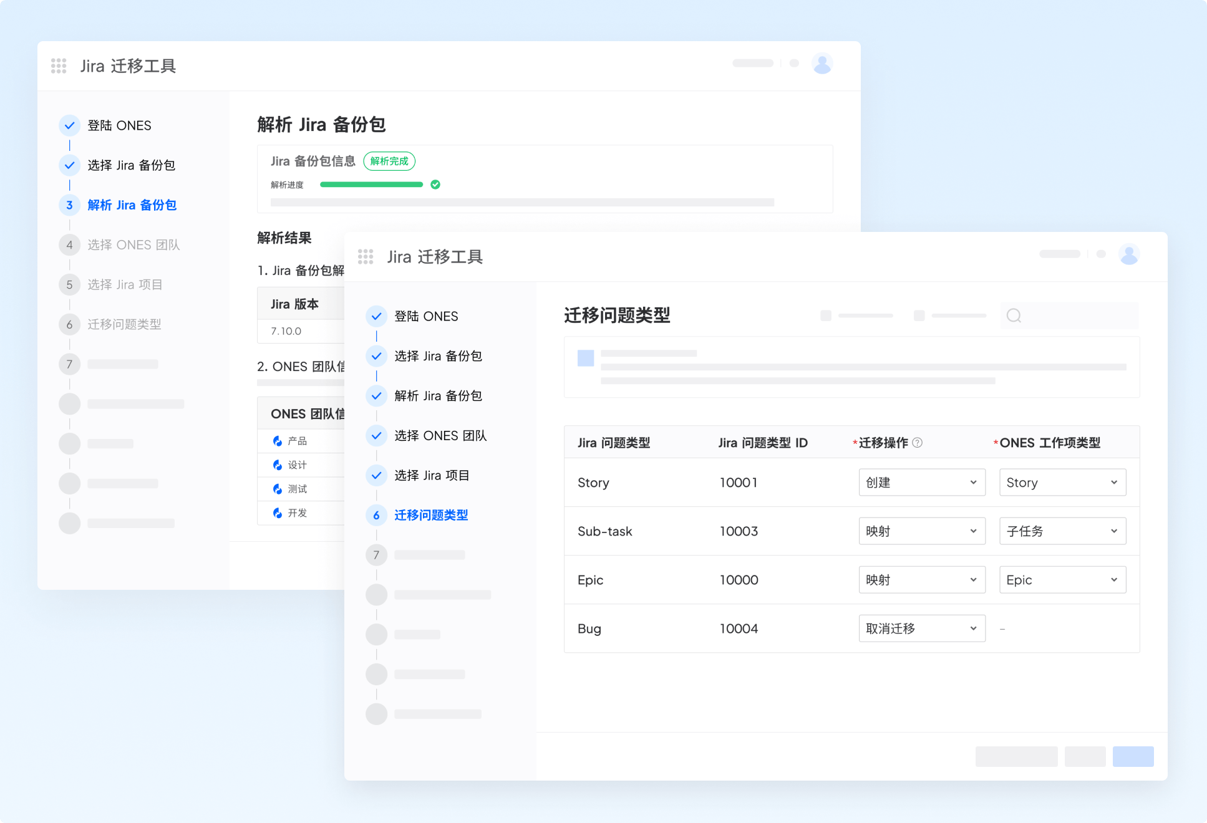The height and width of the screenshot is (823, 1207).
Task: Open 取消迁移 dropdown for Bug row
Action: [922, 628]
